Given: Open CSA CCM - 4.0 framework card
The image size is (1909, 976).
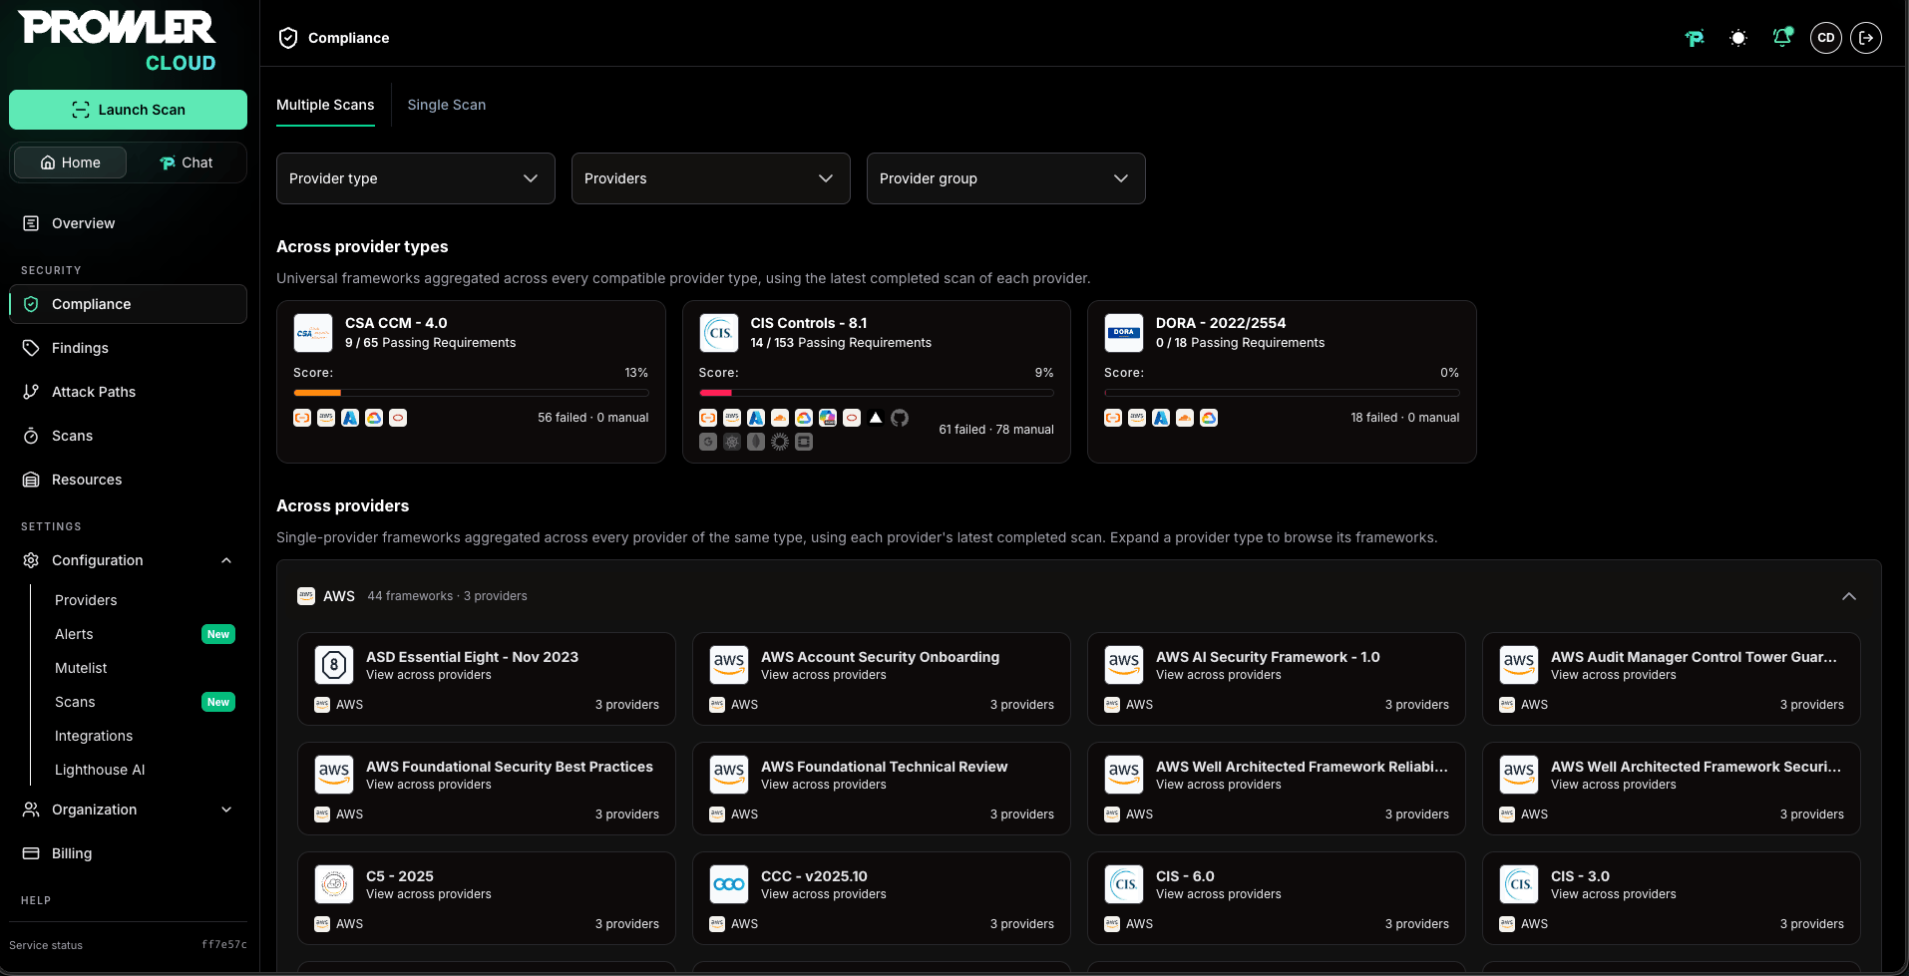Looking at the screenshot, I should (471, 382).
